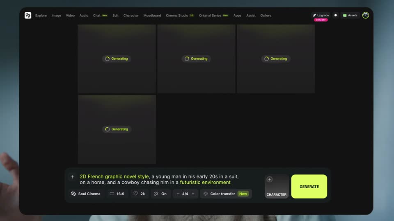Open the Soul Cinema model selector
Image resolution: width=394 pixels, height=221 pixels.
coord(86,194)
